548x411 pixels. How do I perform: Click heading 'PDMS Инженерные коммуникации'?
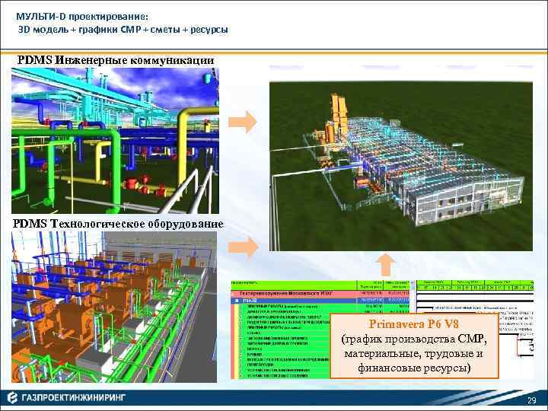click(x=116, y=60)
